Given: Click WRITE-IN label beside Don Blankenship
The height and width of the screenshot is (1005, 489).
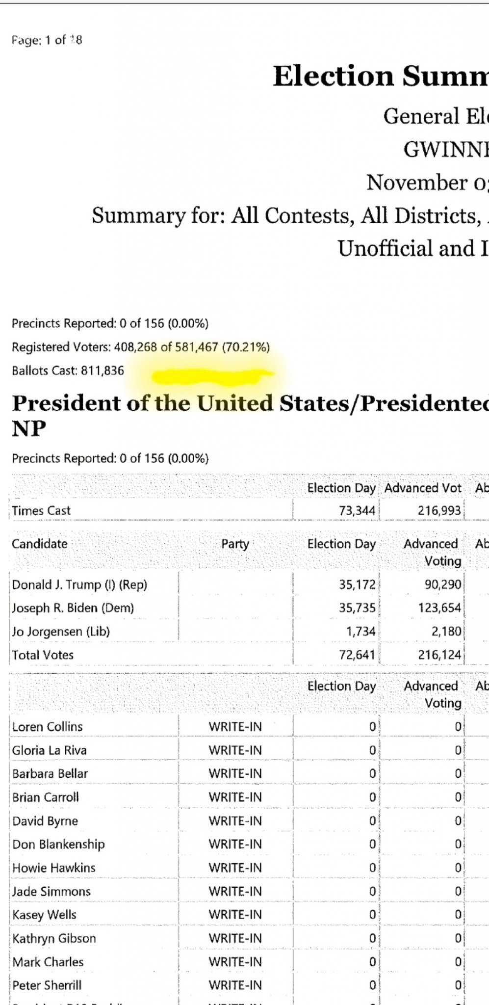Looking at the screenshot, I should click(x=235, y=844).
